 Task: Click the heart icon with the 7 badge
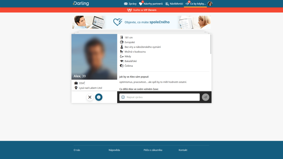click(141, 3)
